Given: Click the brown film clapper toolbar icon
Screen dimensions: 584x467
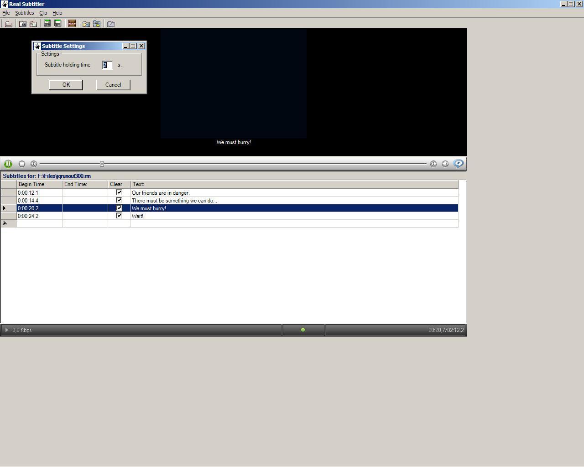Looking at the screenshot, I should click(x=72, y=23).
